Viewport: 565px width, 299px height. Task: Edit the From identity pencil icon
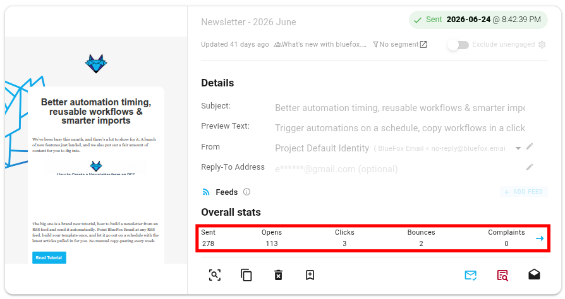click(530, 146)
